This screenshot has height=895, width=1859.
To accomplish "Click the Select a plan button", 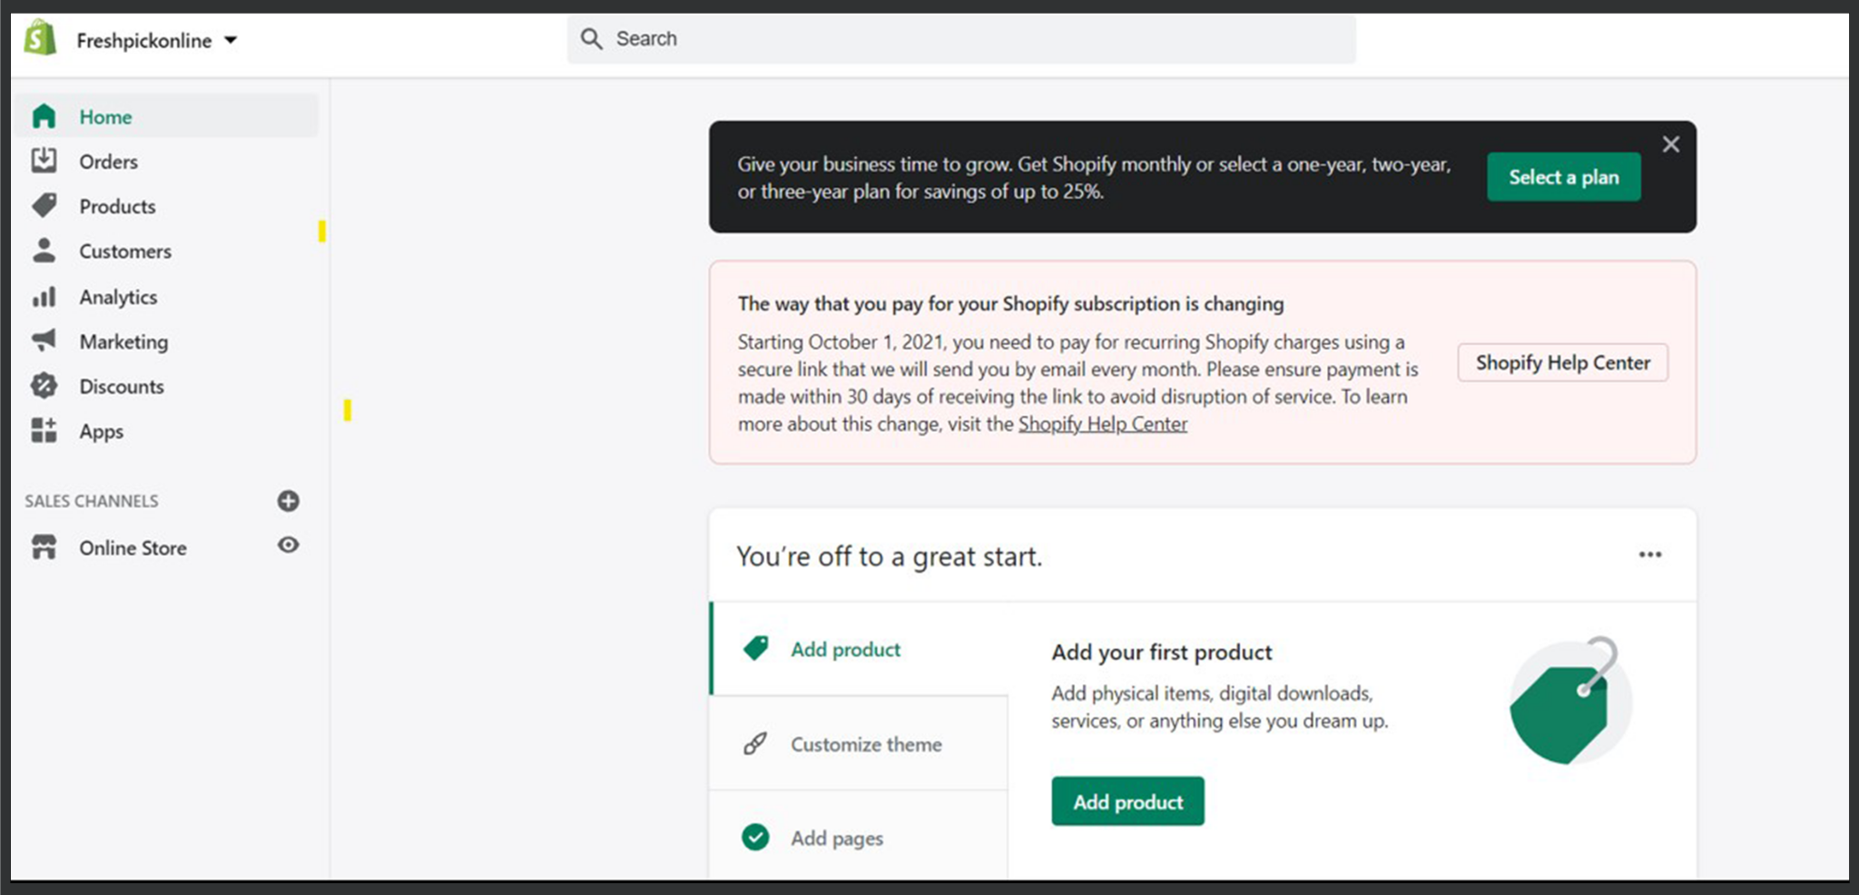I will [x=1563, y=177].
